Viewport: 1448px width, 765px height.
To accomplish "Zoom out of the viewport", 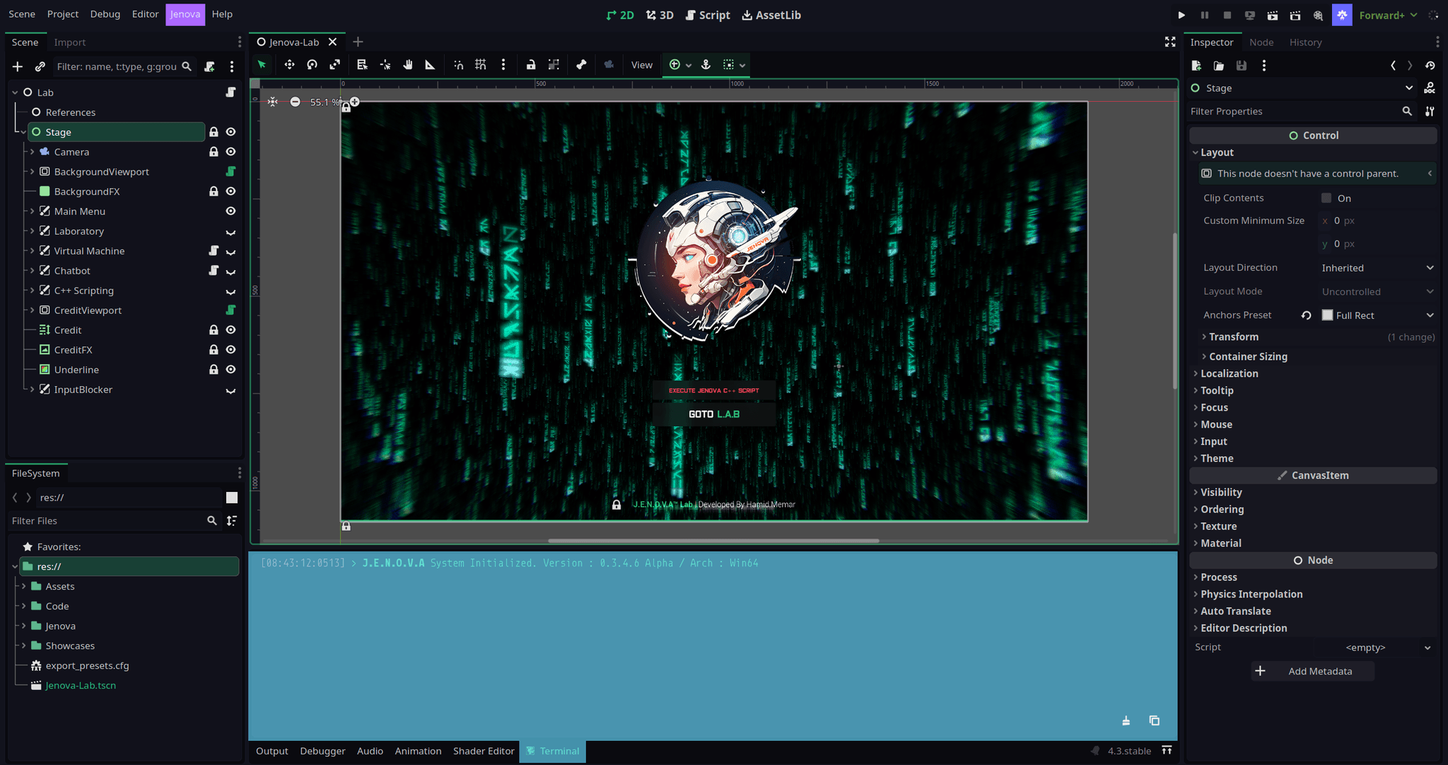I will [295, 102].
